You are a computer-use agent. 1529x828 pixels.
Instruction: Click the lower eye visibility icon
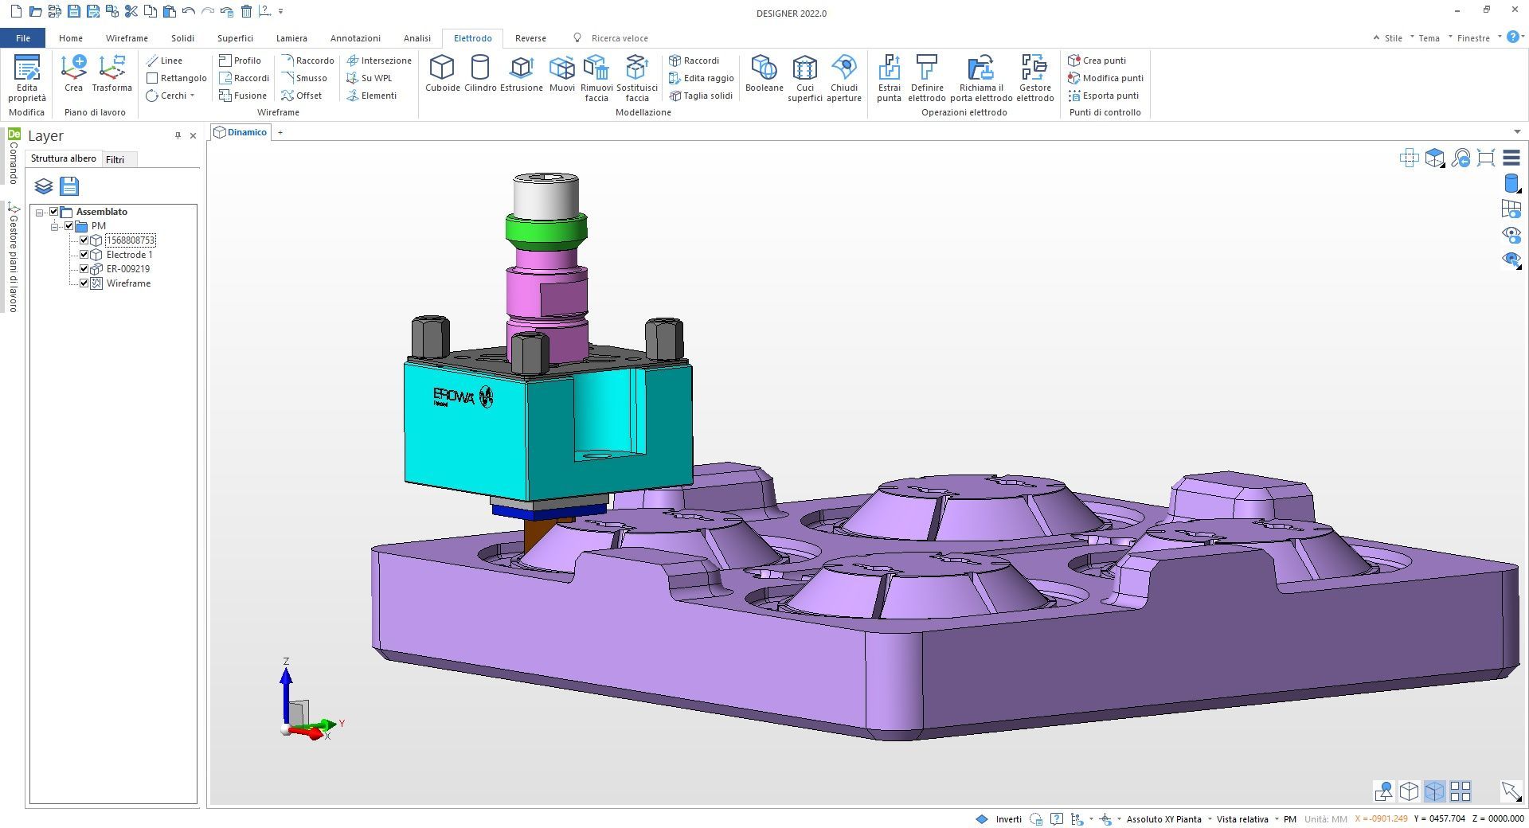(1511, 260)
